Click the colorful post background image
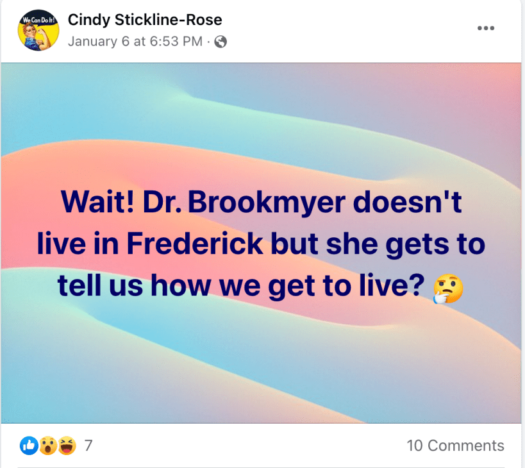This screenshot has width=525, height=468. (x=261, y=243)
